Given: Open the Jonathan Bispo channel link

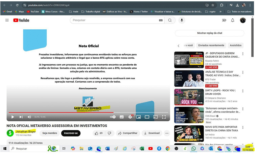Looking at the screenshot, I should [25, 131].
